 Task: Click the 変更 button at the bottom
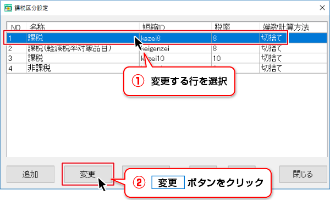[88, 174]
